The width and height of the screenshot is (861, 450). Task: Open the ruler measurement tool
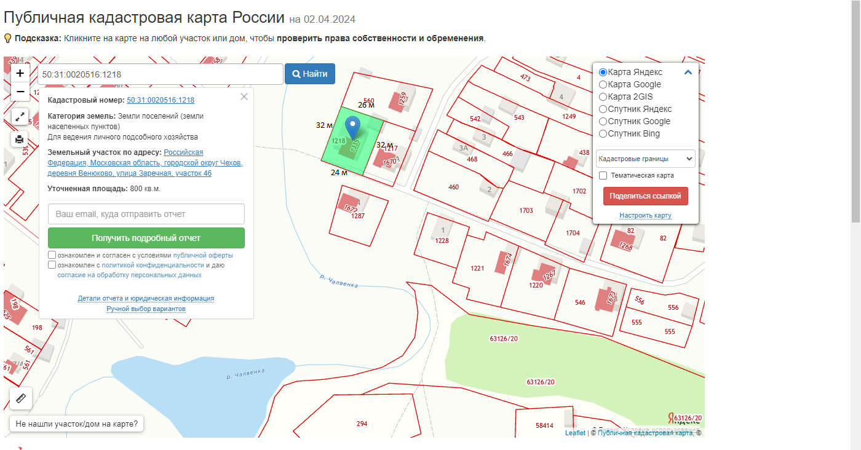[21, 399]
